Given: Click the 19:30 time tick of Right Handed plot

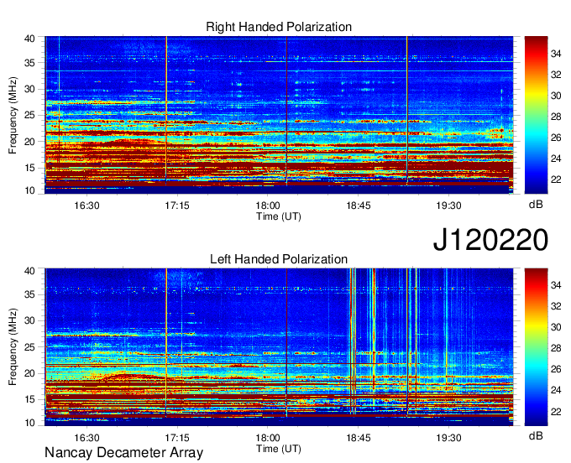Looking at the screenshot, I should [448, 205].
